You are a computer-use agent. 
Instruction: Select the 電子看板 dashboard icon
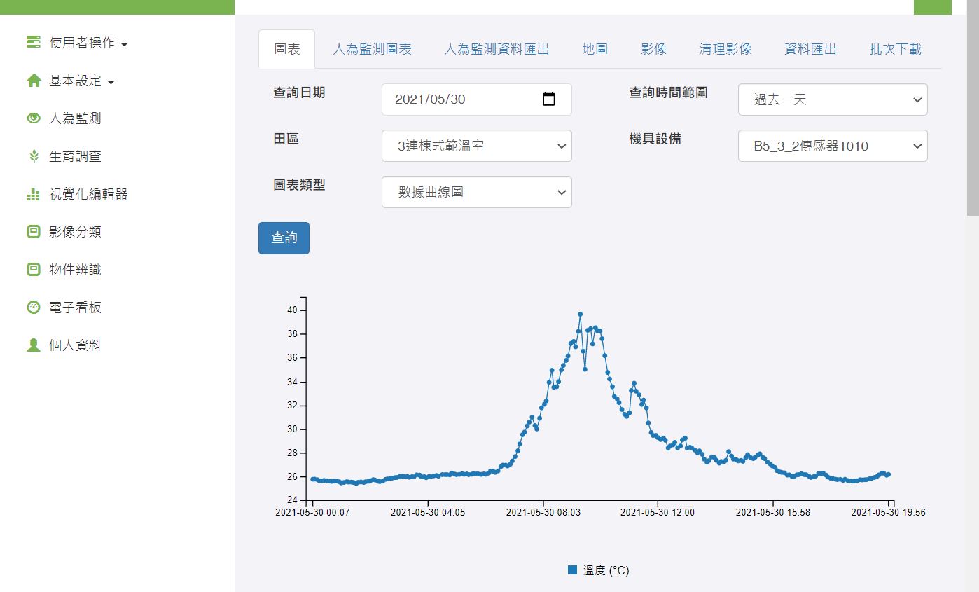pos(32,307)
